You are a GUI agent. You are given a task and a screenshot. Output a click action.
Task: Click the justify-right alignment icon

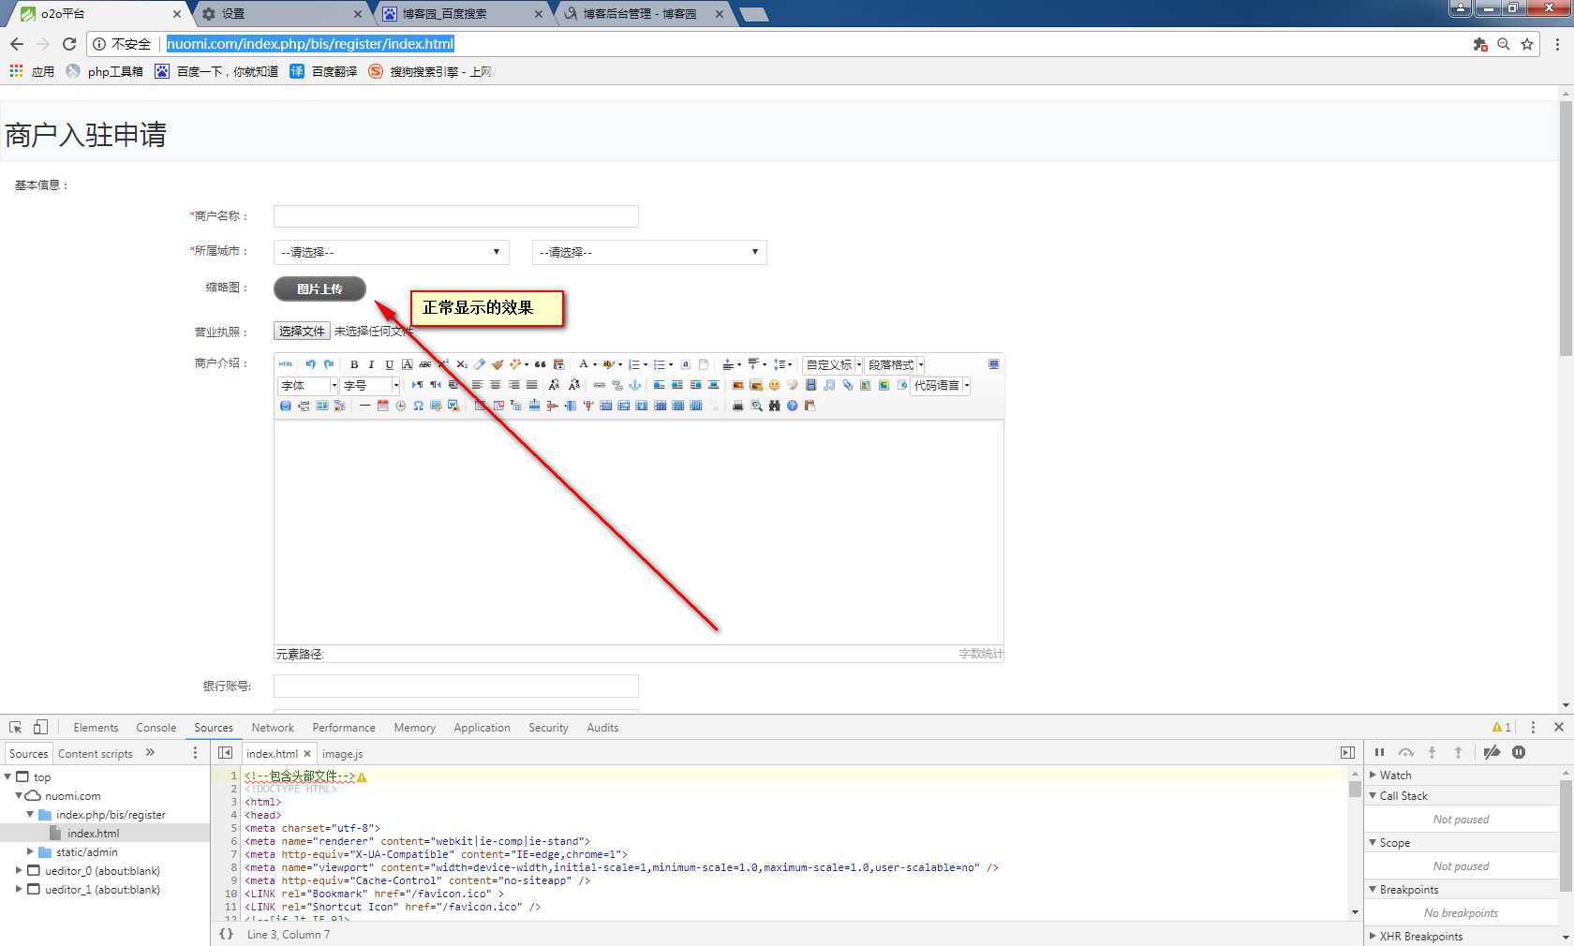[513, 385]
